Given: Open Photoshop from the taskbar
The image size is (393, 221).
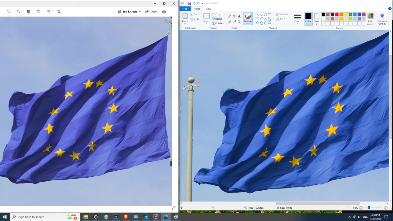Looking at the screenshot, I should pyautogui.click(x=116, y=217).
